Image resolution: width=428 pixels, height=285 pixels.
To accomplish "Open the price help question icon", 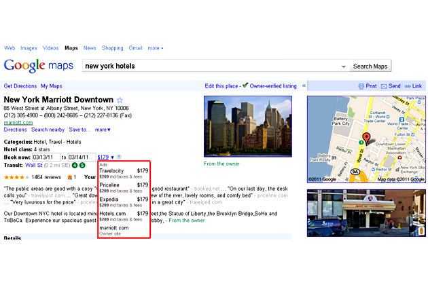I will (x=119, y=157).
